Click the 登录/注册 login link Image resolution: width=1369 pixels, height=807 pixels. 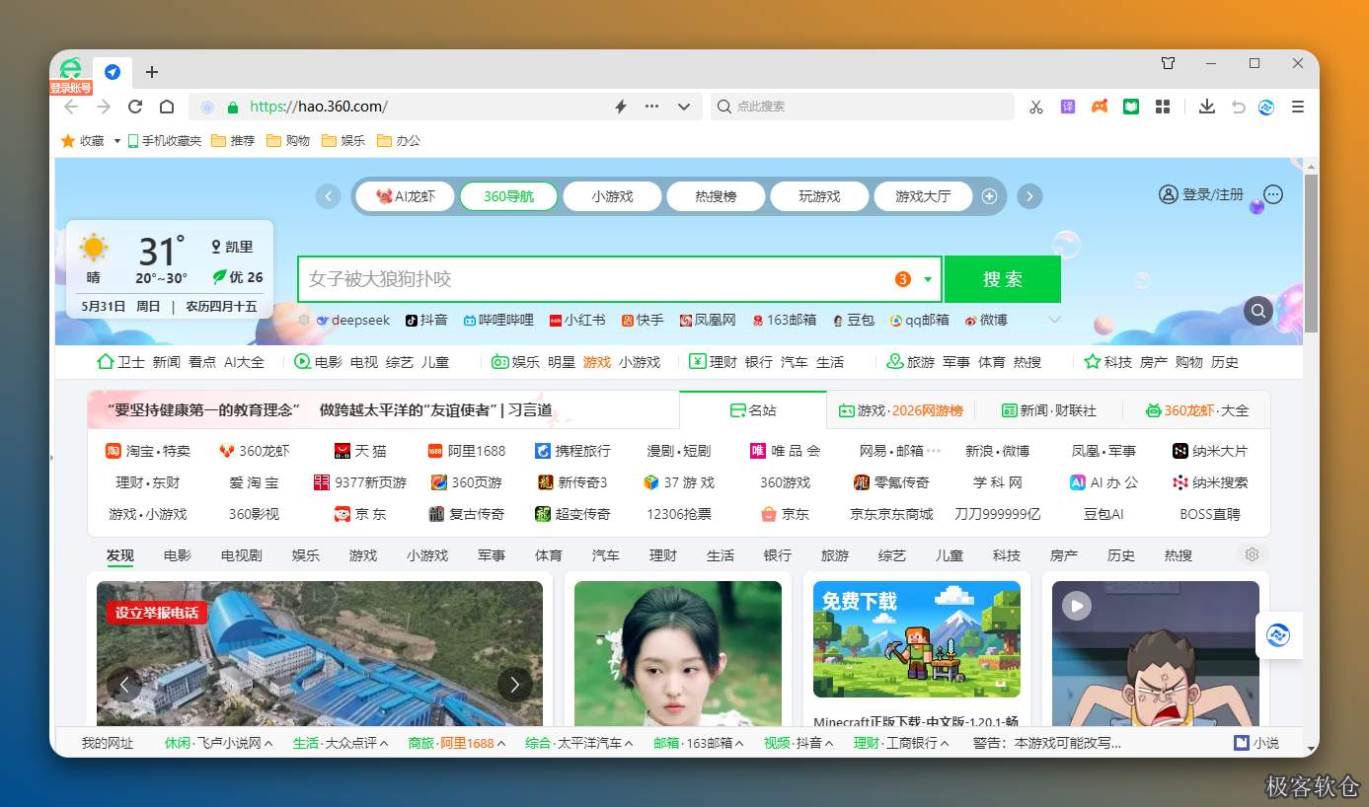point(1201,194)
